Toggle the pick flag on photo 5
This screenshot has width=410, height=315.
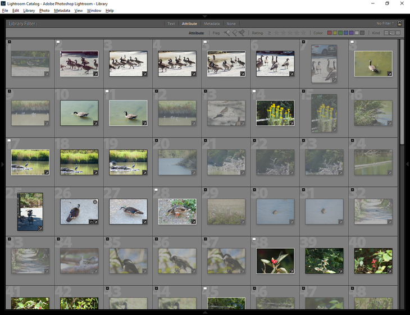[205, 42]
